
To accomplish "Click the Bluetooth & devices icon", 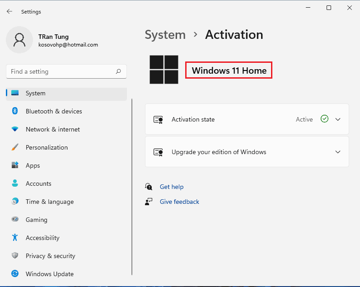I will click(15, 111).
